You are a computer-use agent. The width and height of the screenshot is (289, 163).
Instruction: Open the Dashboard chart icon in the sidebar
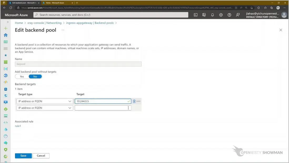point(6,42)
